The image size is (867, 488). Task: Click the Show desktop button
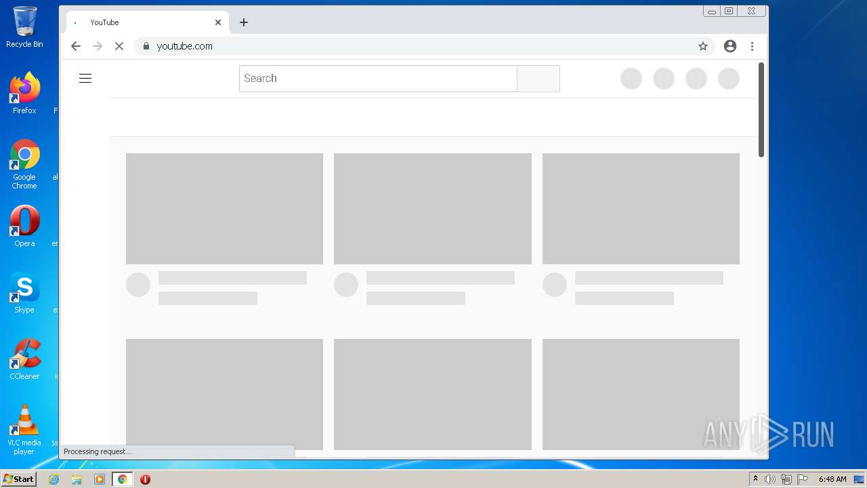coord(860,479)
